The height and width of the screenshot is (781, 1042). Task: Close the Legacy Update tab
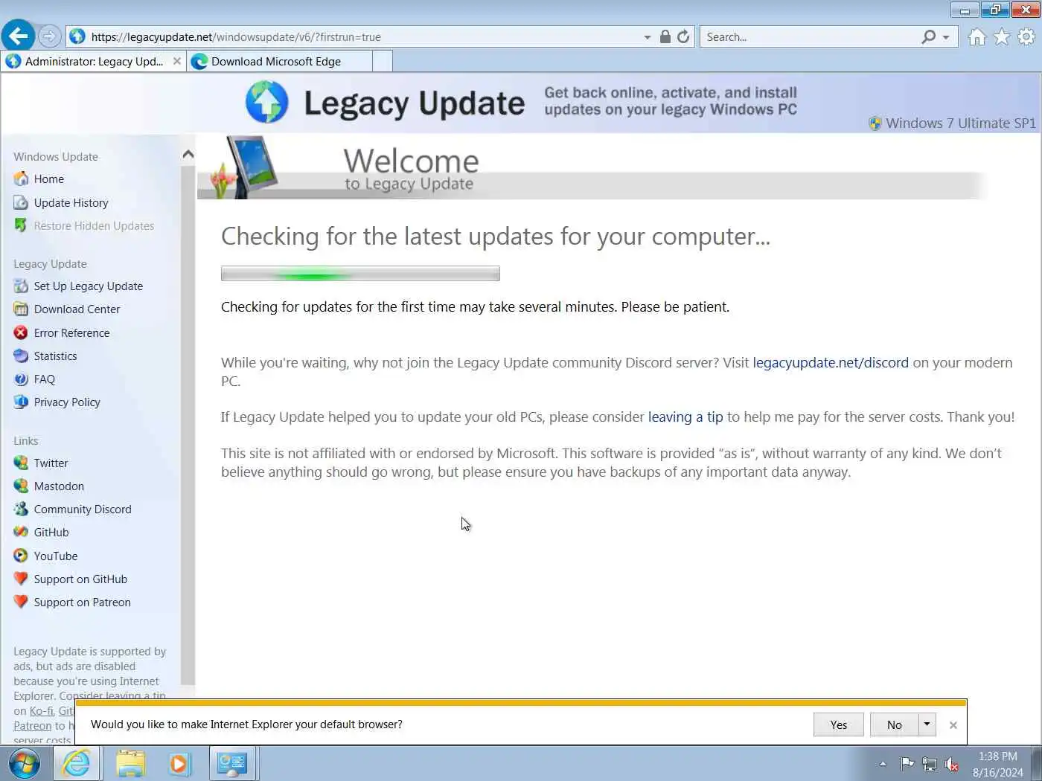pos(176,61)
